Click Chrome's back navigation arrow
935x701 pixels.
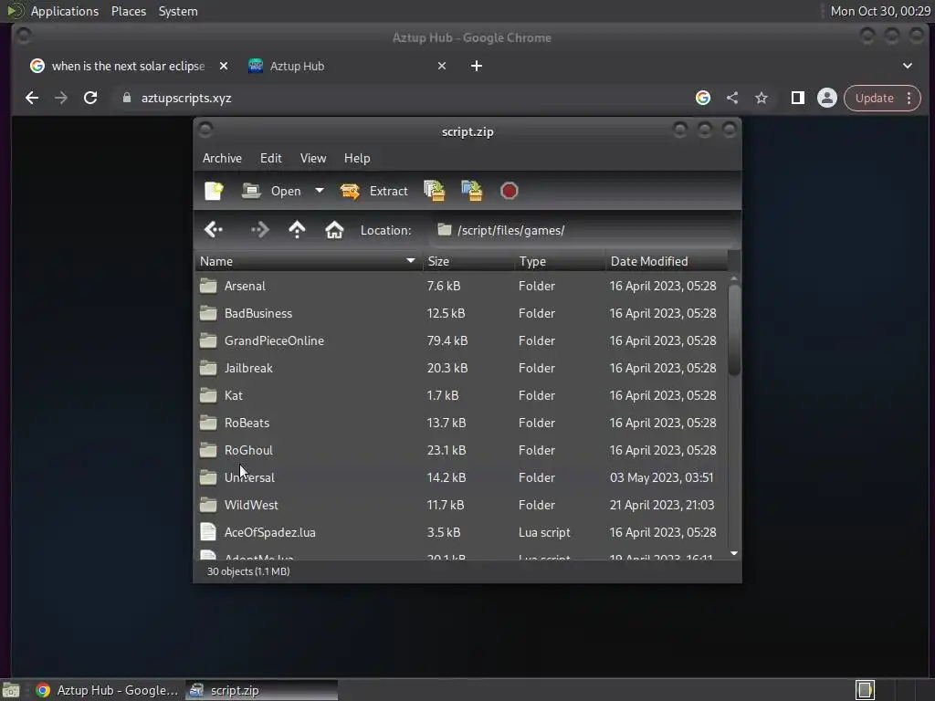pos(32,99)
